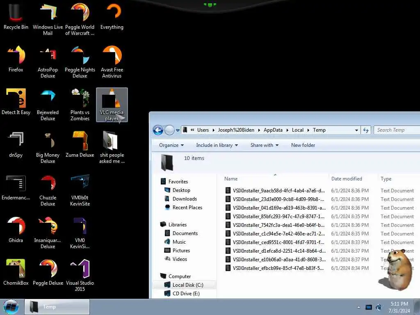Screen dimensions: 420x315
Task: Select the Bejeweled Deluxe icon
Action: [x=48, y=105]
